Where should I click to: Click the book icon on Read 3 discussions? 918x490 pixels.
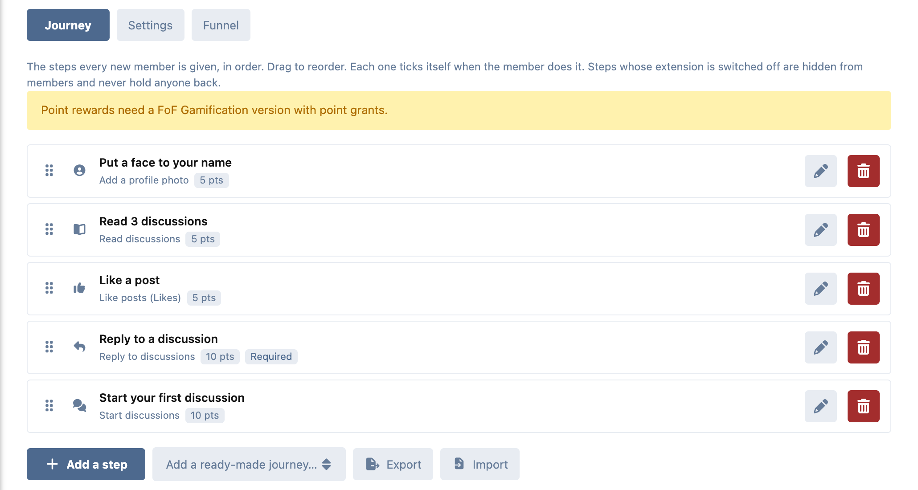(x=79, y=229)
